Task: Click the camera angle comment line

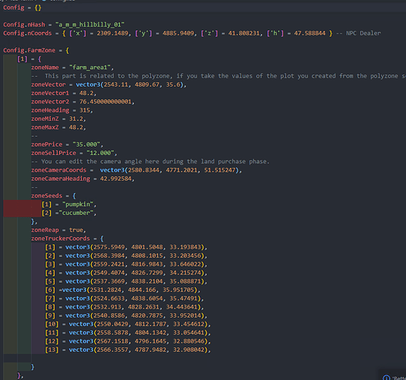Action: pos(150,162)
